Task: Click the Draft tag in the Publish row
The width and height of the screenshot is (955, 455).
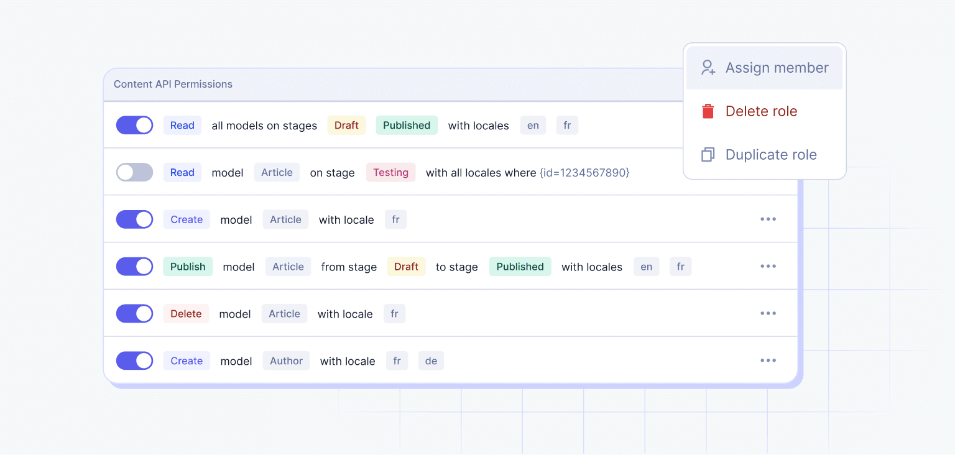Action: tap(406, 267)
